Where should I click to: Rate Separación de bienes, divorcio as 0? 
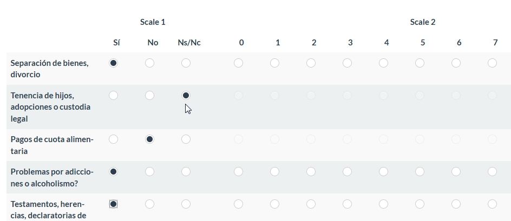(238, 63)
